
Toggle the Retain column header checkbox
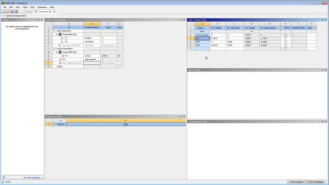point(282,28)
